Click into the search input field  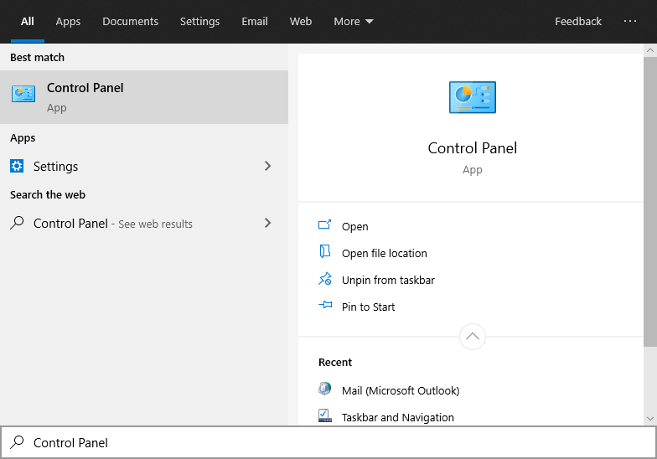tap(328, 442)
